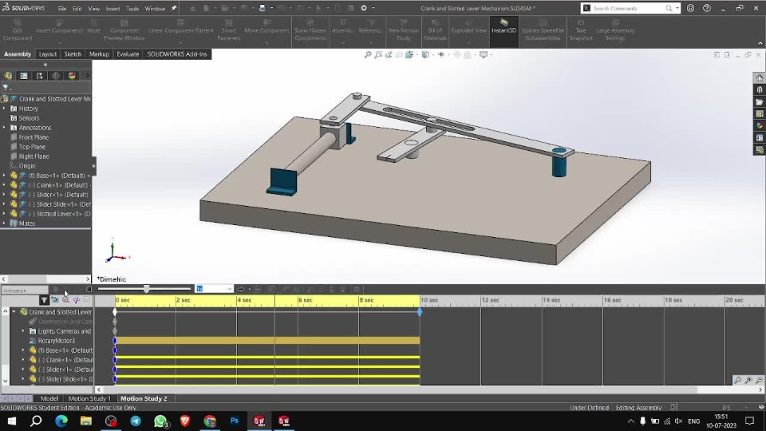Open the Motion Study 1 tab

point(89,398)
